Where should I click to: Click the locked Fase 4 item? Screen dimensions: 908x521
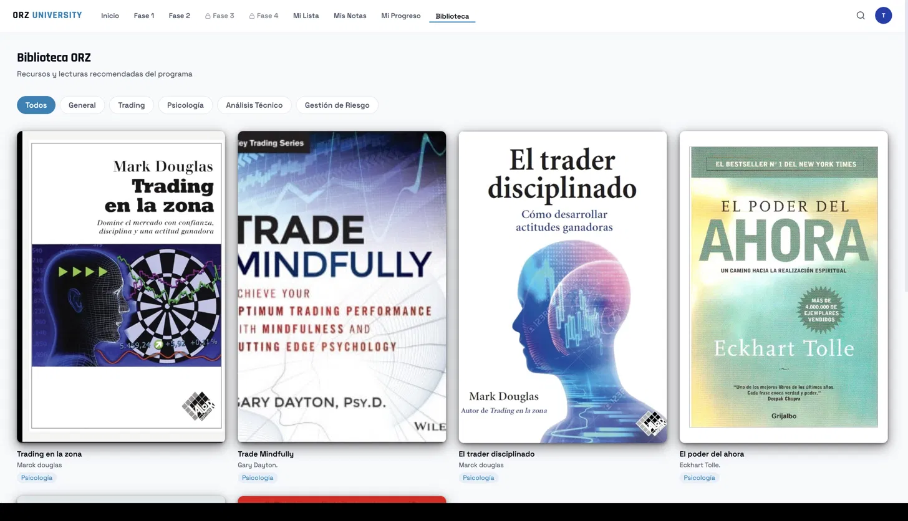click(264, 16)
